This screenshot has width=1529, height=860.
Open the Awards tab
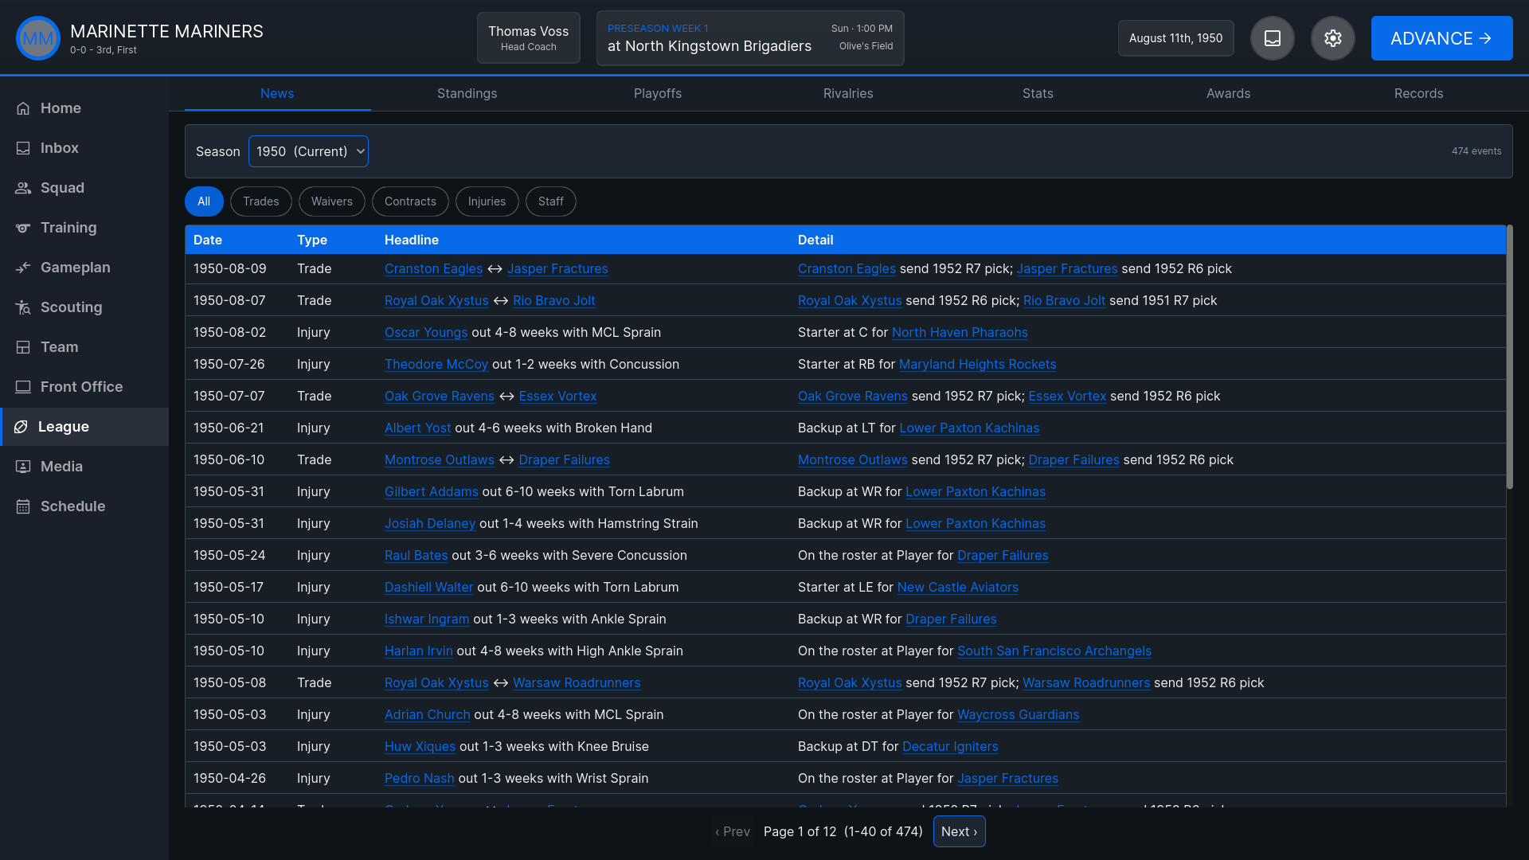[1228, 93]
